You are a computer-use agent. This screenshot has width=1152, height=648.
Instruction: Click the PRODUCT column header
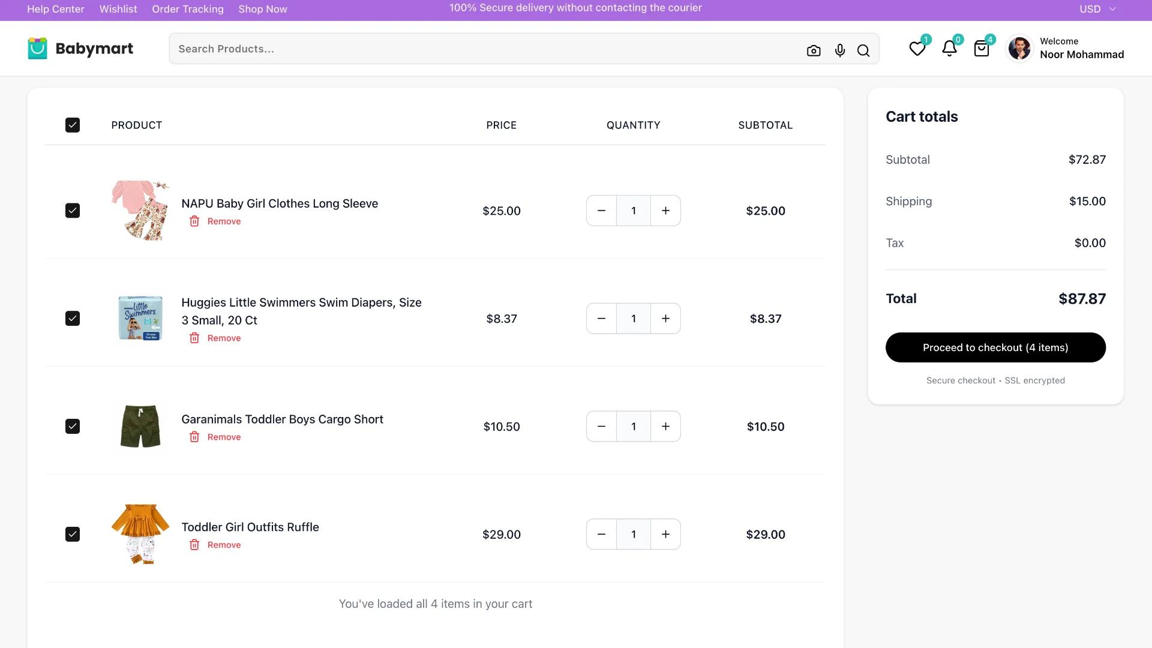137,125
